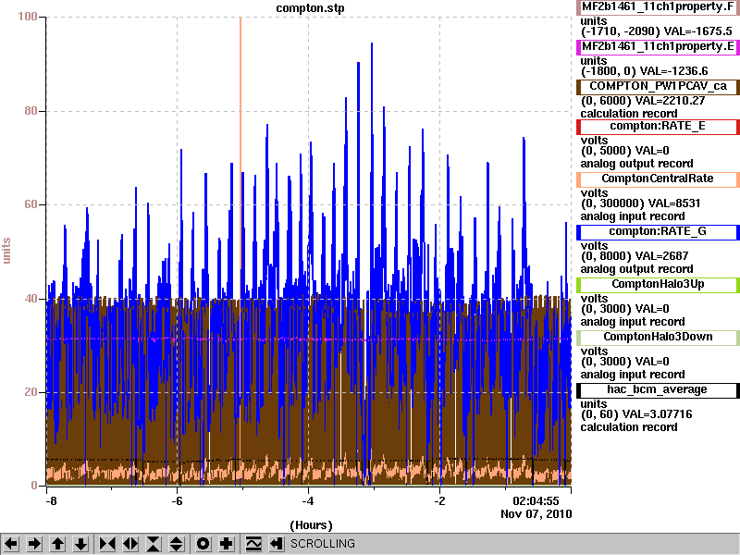The height and width of the screenshot is (555, 740).
Task: Click the SCROLLING status label
Action: tap(323, 544)
